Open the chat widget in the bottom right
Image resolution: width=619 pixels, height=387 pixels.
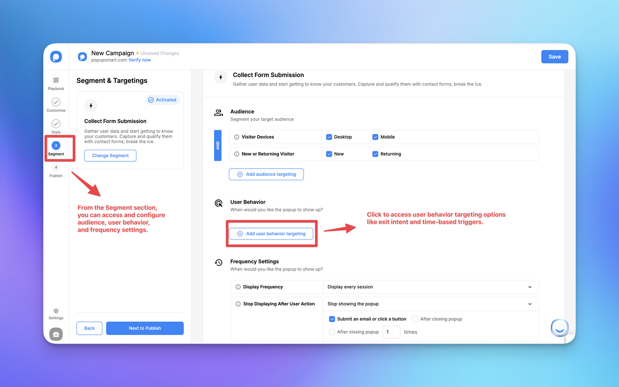pos(560,328)
